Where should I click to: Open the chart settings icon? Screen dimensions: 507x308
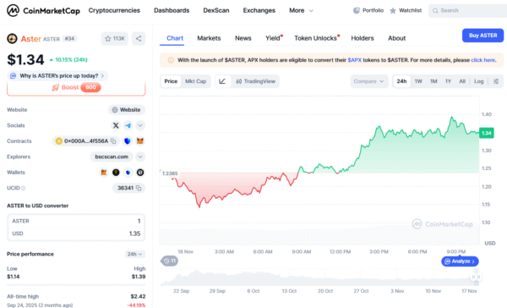(x=496, y=81)
